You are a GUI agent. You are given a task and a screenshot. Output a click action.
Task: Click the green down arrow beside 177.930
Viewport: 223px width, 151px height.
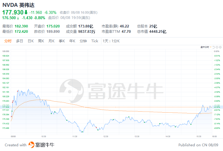point(26,12)
